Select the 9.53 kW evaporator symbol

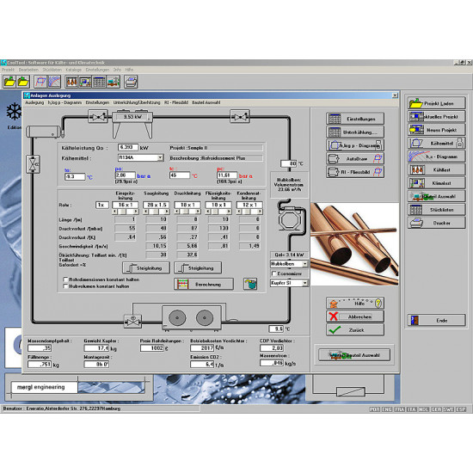click(132, 125)
